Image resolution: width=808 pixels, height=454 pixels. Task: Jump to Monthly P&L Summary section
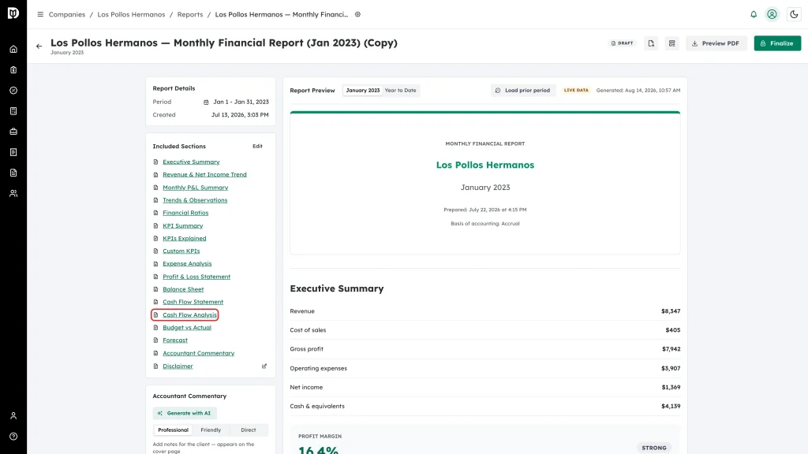point(196,188)
